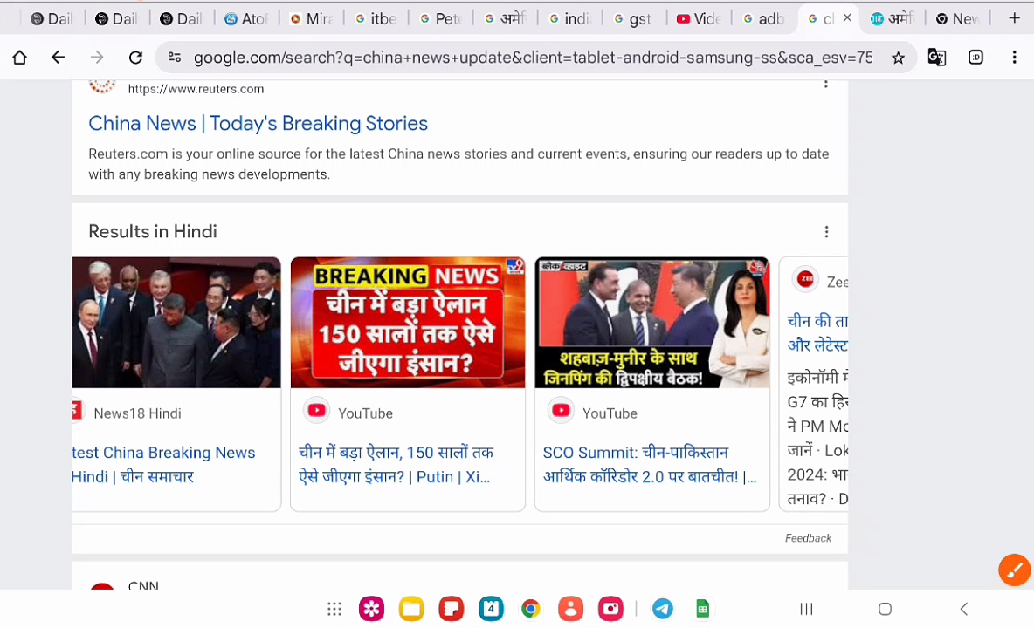Image resolution: width=1034 pixels, height=628 pixels.
Task: Click the Reuters result description text
Action: pyautogui.click(x=458, y=164)
